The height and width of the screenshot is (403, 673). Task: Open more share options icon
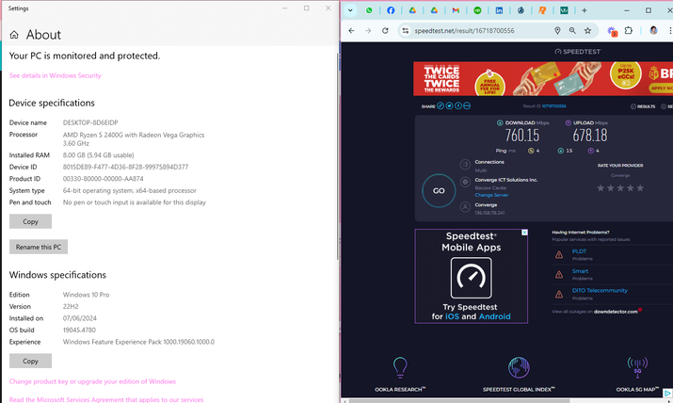pos(467,105)
